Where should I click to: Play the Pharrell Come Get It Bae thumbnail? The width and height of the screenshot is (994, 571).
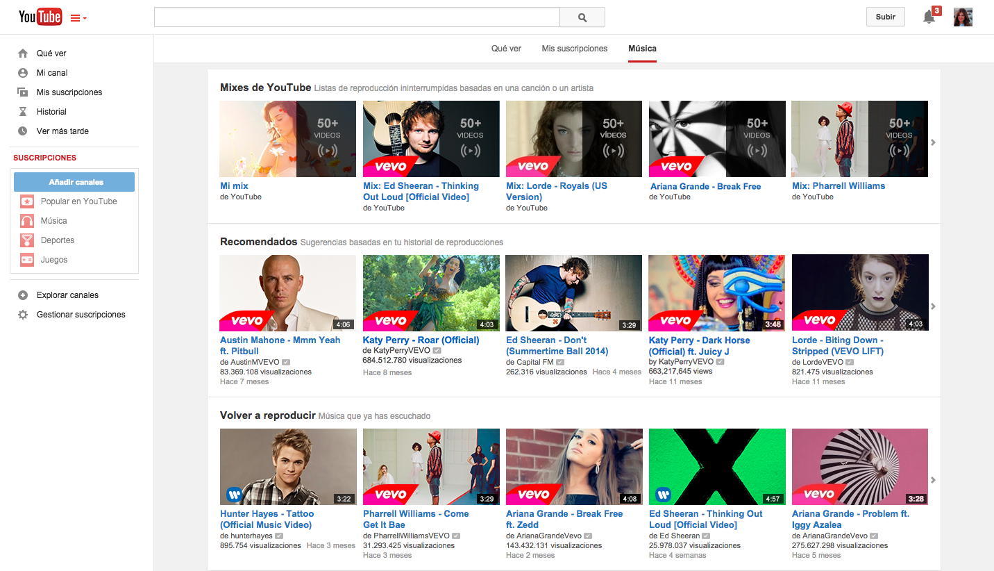pos(431,466)
